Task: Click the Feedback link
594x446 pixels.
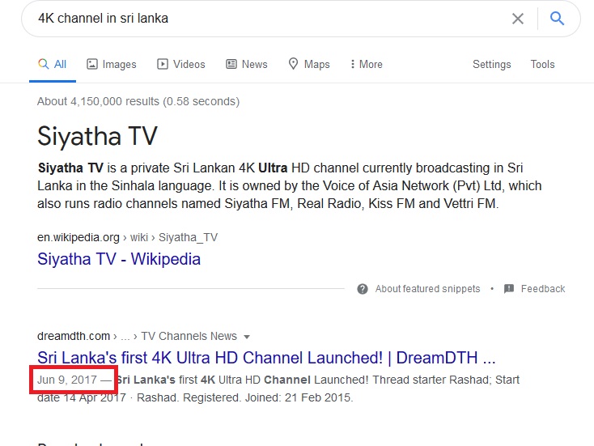Action: [543, 289]
